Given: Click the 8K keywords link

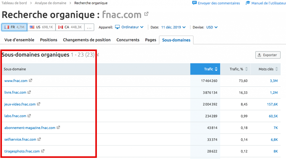Looking at the screenshot, I should [x=276, y=151].
